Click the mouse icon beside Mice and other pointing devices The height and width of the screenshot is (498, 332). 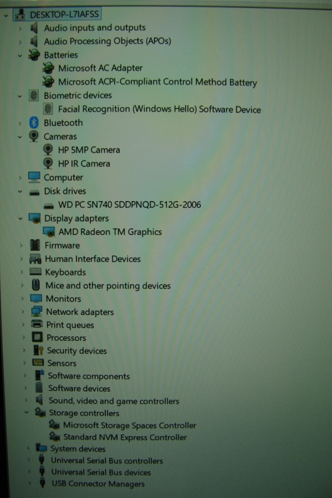click(36, 285)
